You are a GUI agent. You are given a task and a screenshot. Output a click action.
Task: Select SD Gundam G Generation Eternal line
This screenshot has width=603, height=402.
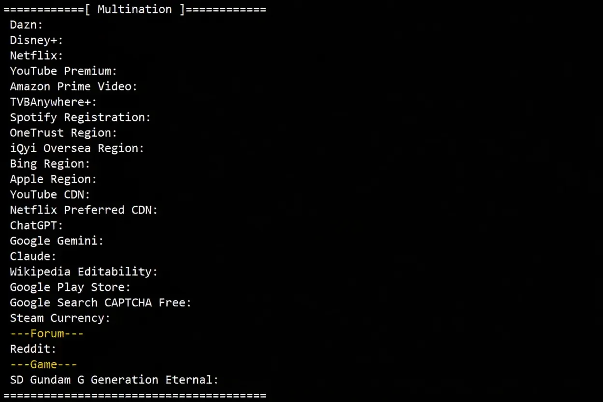[115, 380]
